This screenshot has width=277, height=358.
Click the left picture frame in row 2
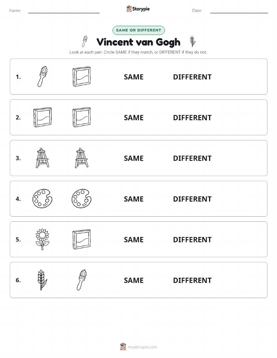tap(43, 117)
